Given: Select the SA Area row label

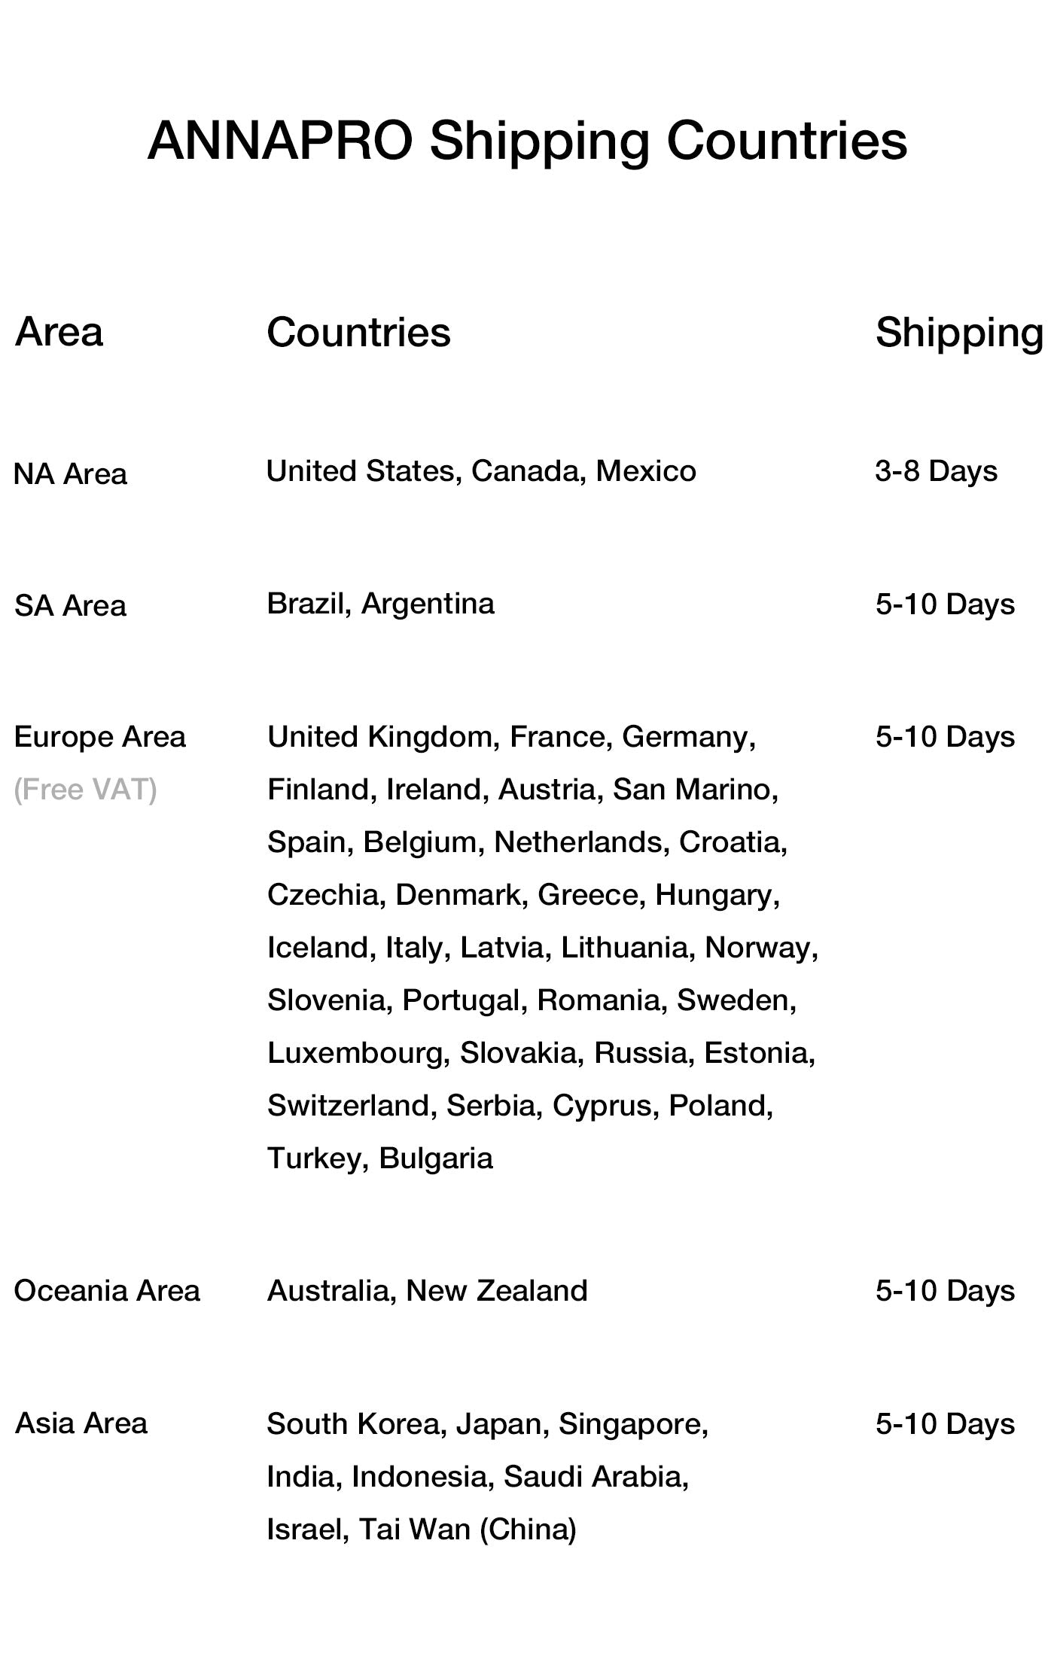Looking at the screenshot, I should (70, 606).
